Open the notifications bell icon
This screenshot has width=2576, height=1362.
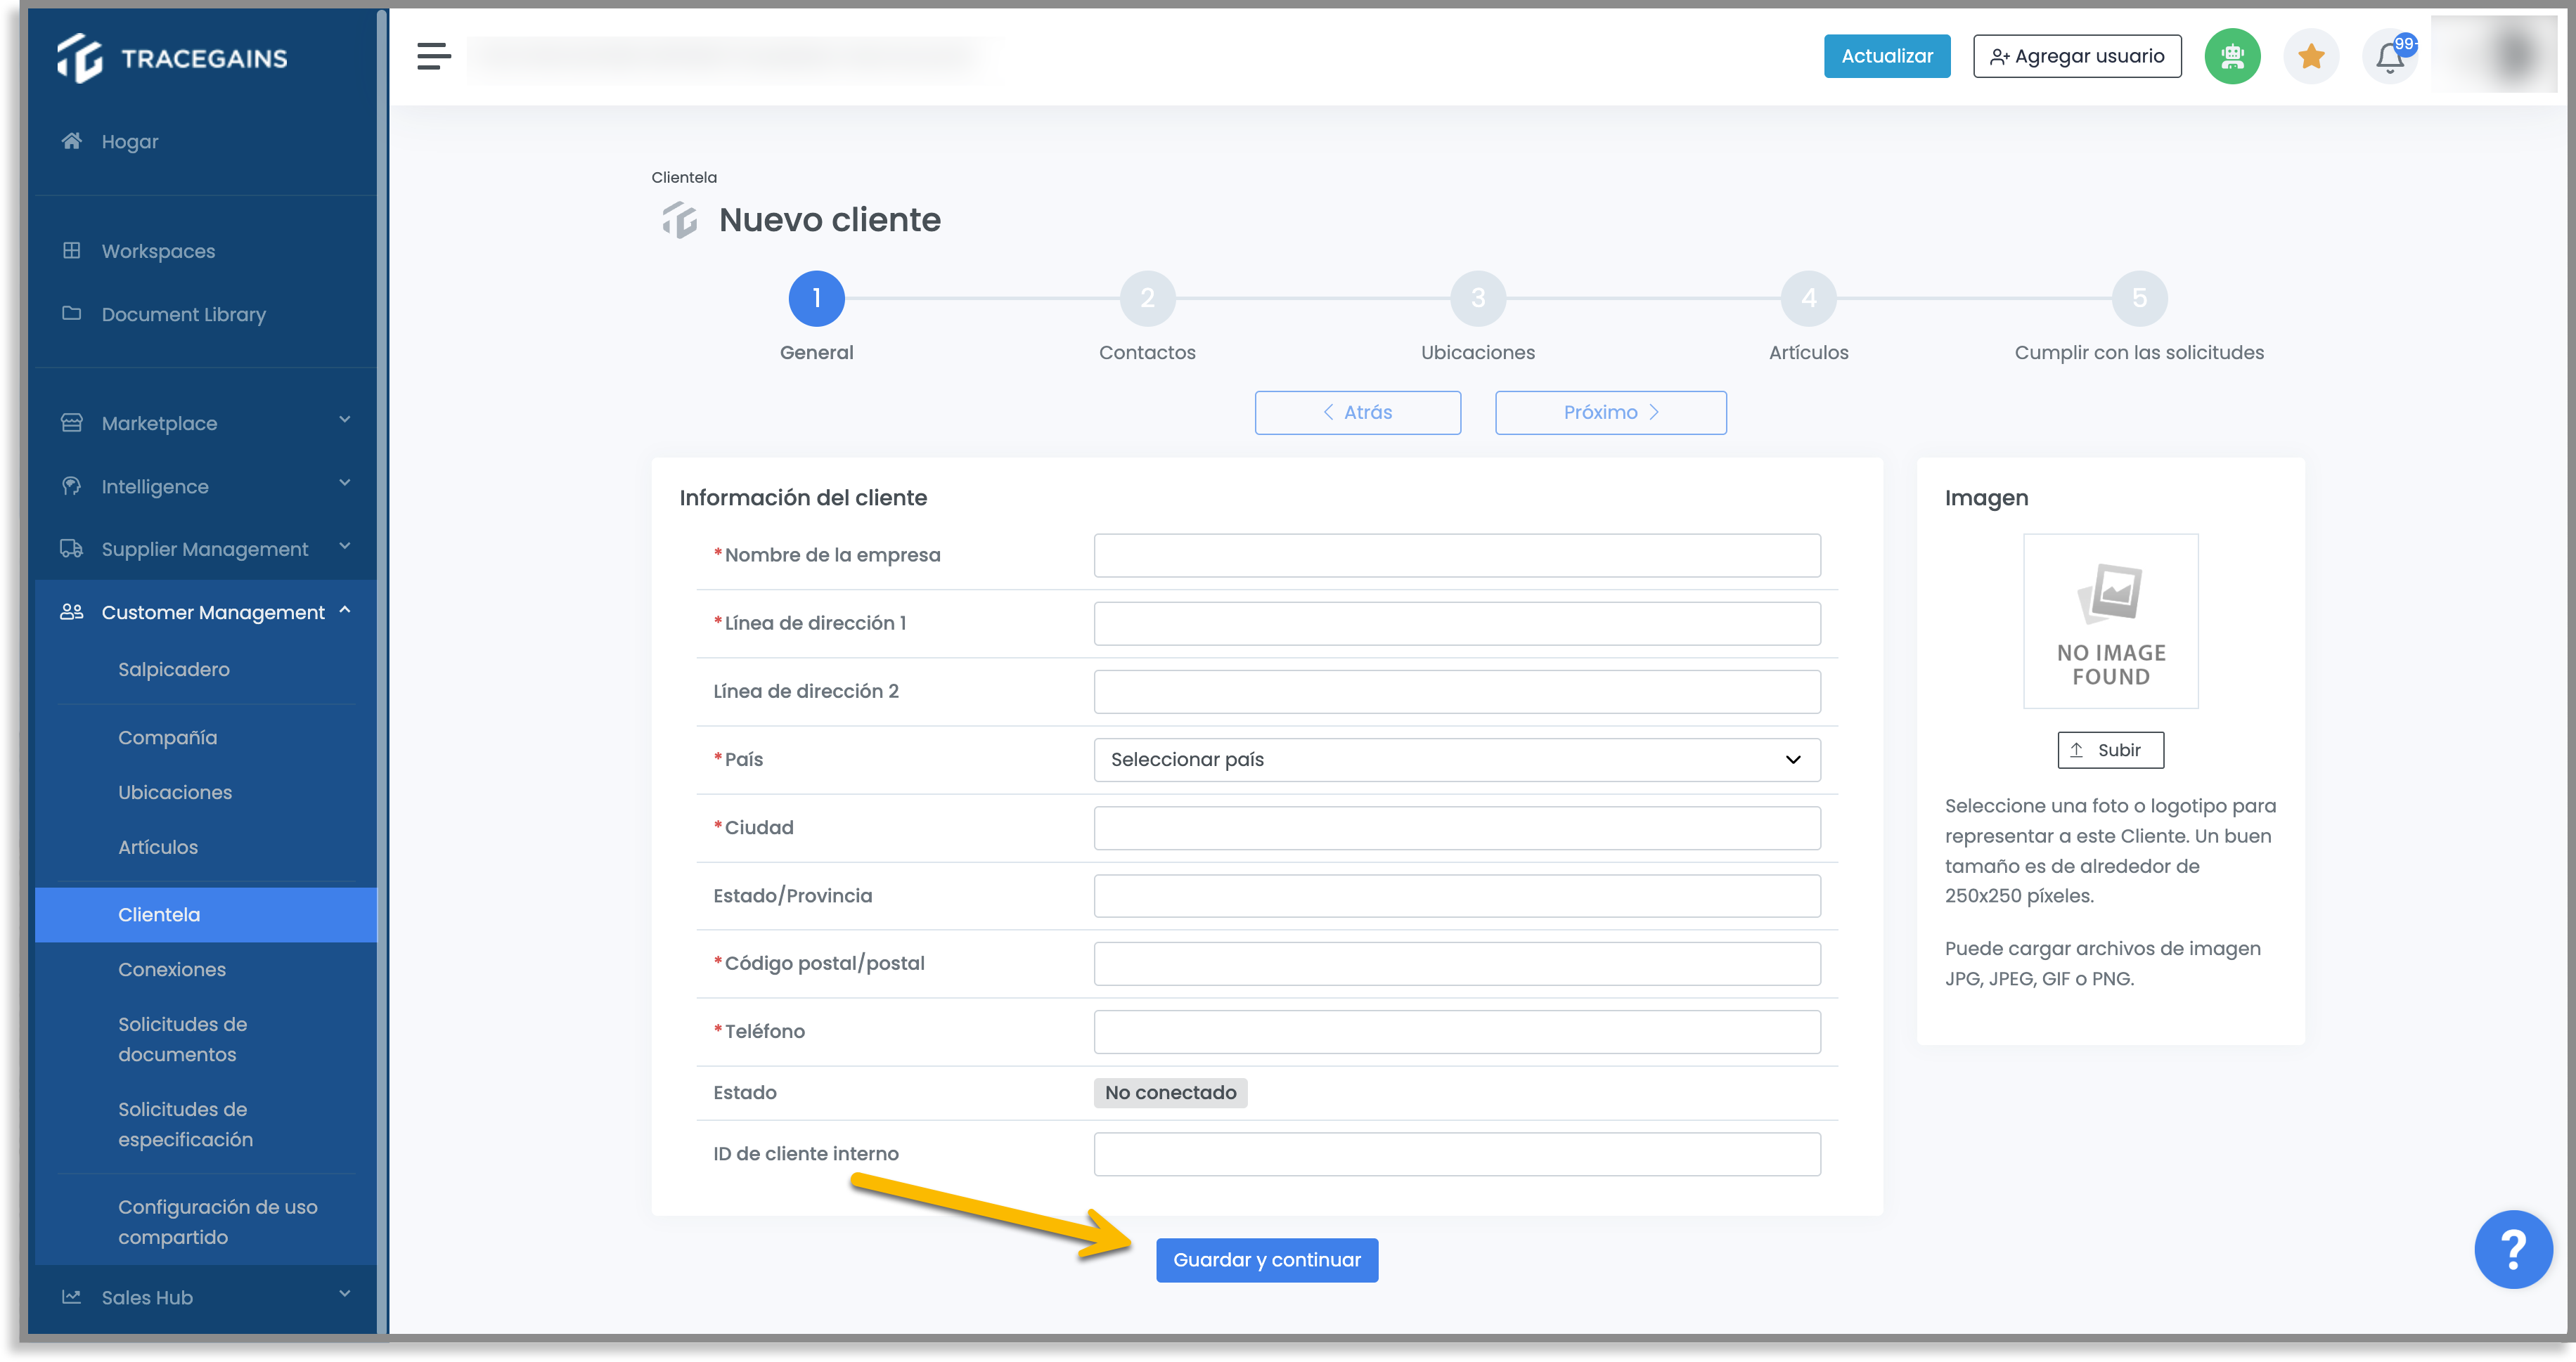click(2390, 56)
